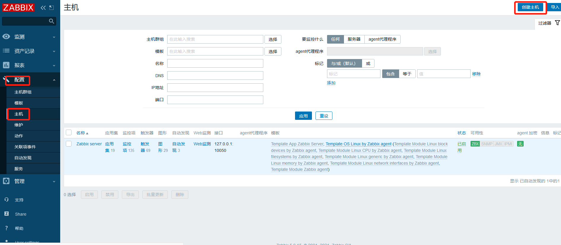The height and width of the screenshot is (245, 561).
Task: Click the gear icon for 管理
Action: coord(6,181)
